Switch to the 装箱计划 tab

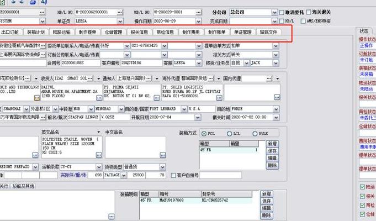36,32
